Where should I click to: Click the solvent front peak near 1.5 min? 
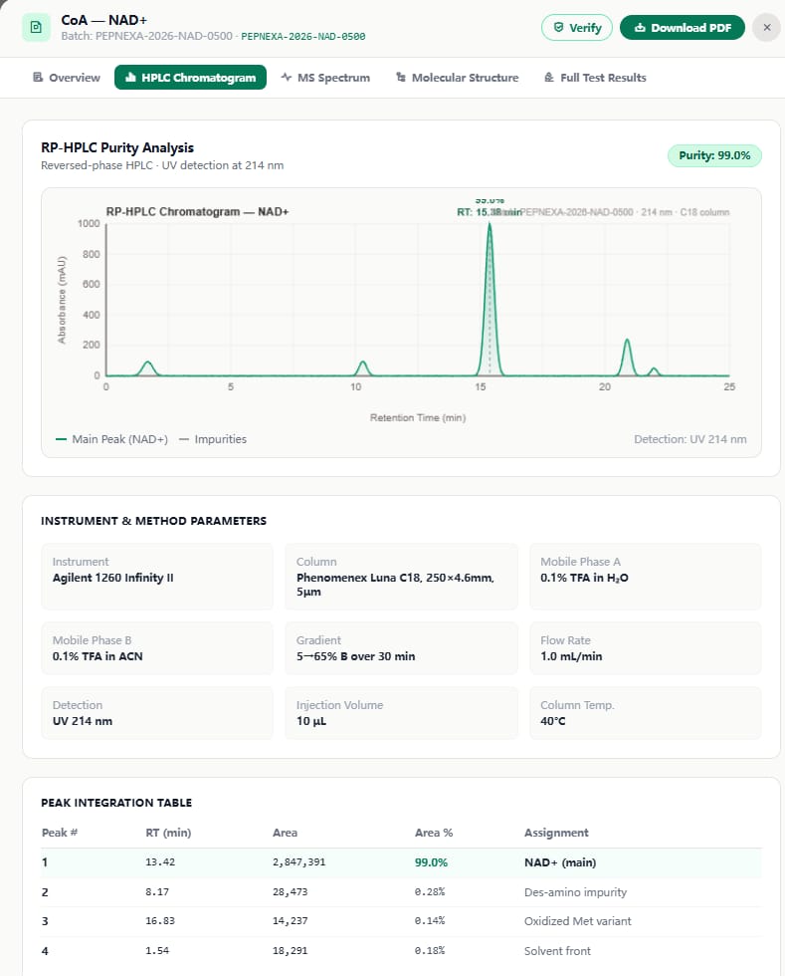coord(147,368)
